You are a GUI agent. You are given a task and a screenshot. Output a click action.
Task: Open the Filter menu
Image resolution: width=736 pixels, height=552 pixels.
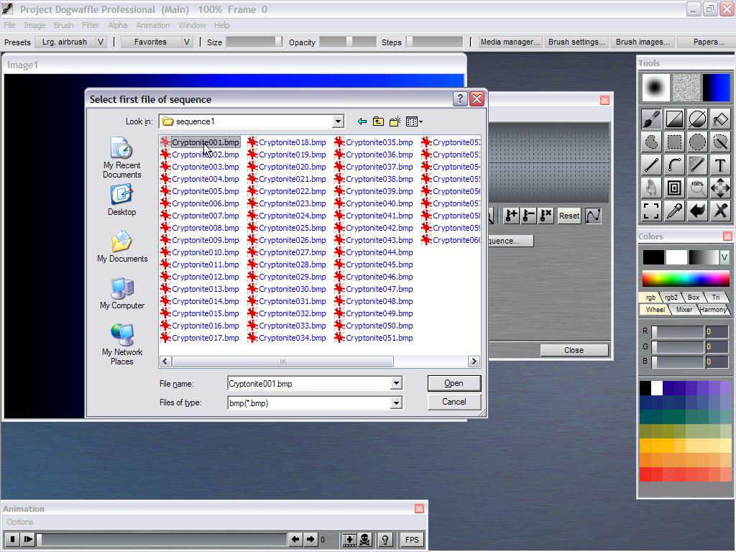click(x=91, y=25)
